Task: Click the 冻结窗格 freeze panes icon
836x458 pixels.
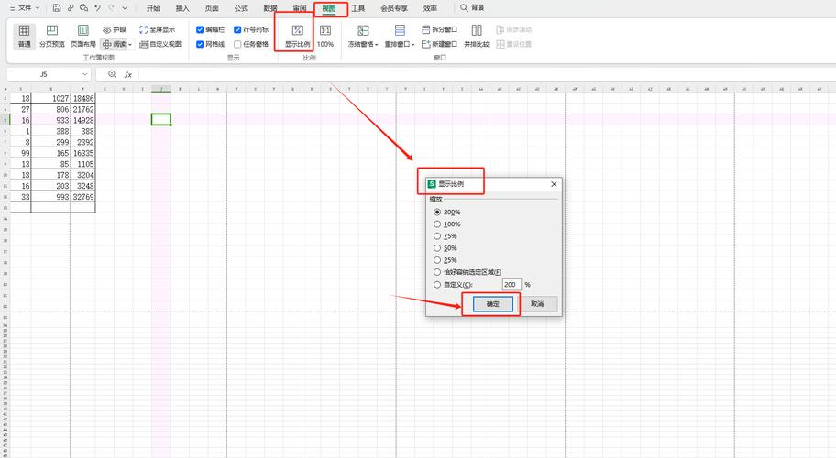Action: [363, 30]
